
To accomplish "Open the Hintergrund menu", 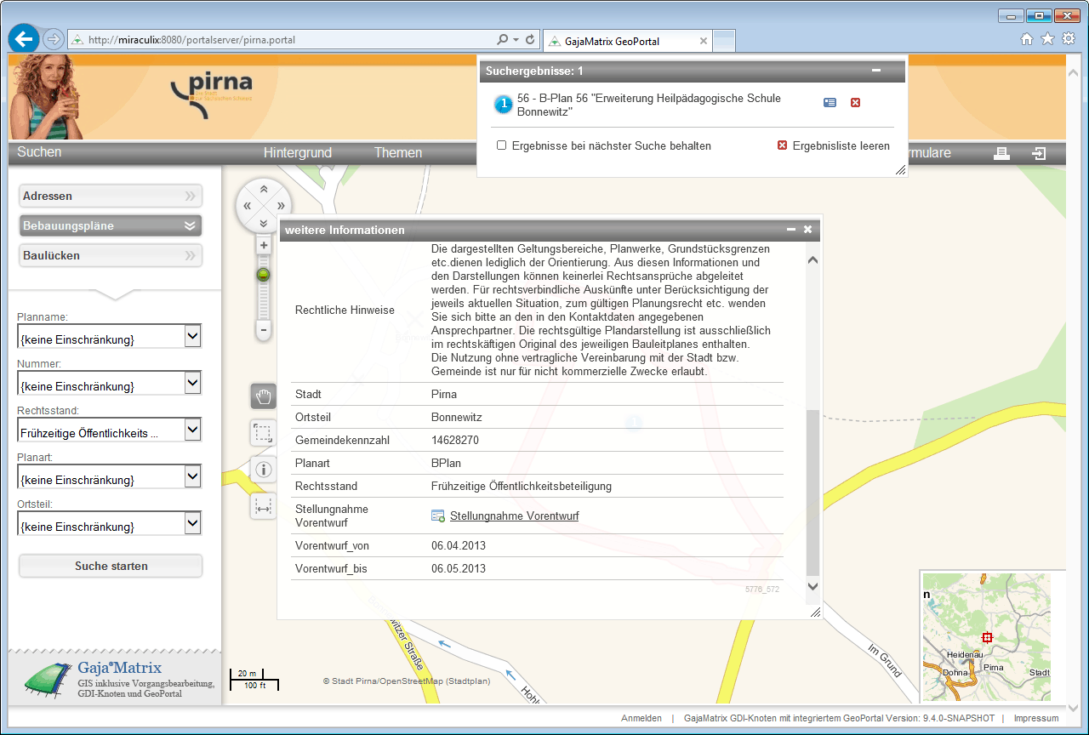I will (x=297, y=153).
